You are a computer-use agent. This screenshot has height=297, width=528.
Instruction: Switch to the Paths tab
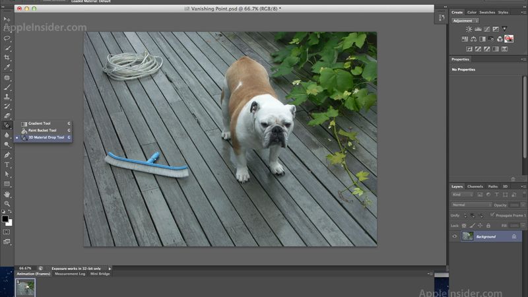click(493, 186)
